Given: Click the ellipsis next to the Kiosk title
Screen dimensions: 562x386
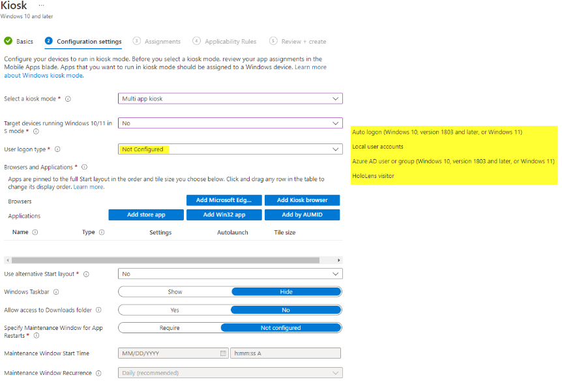Looking at the screenshot, I should point(41,6).
